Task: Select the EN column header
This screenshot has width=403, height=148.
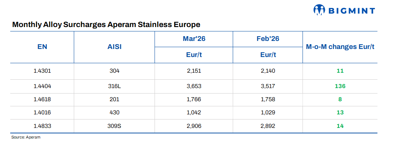Action: [42, 47]
